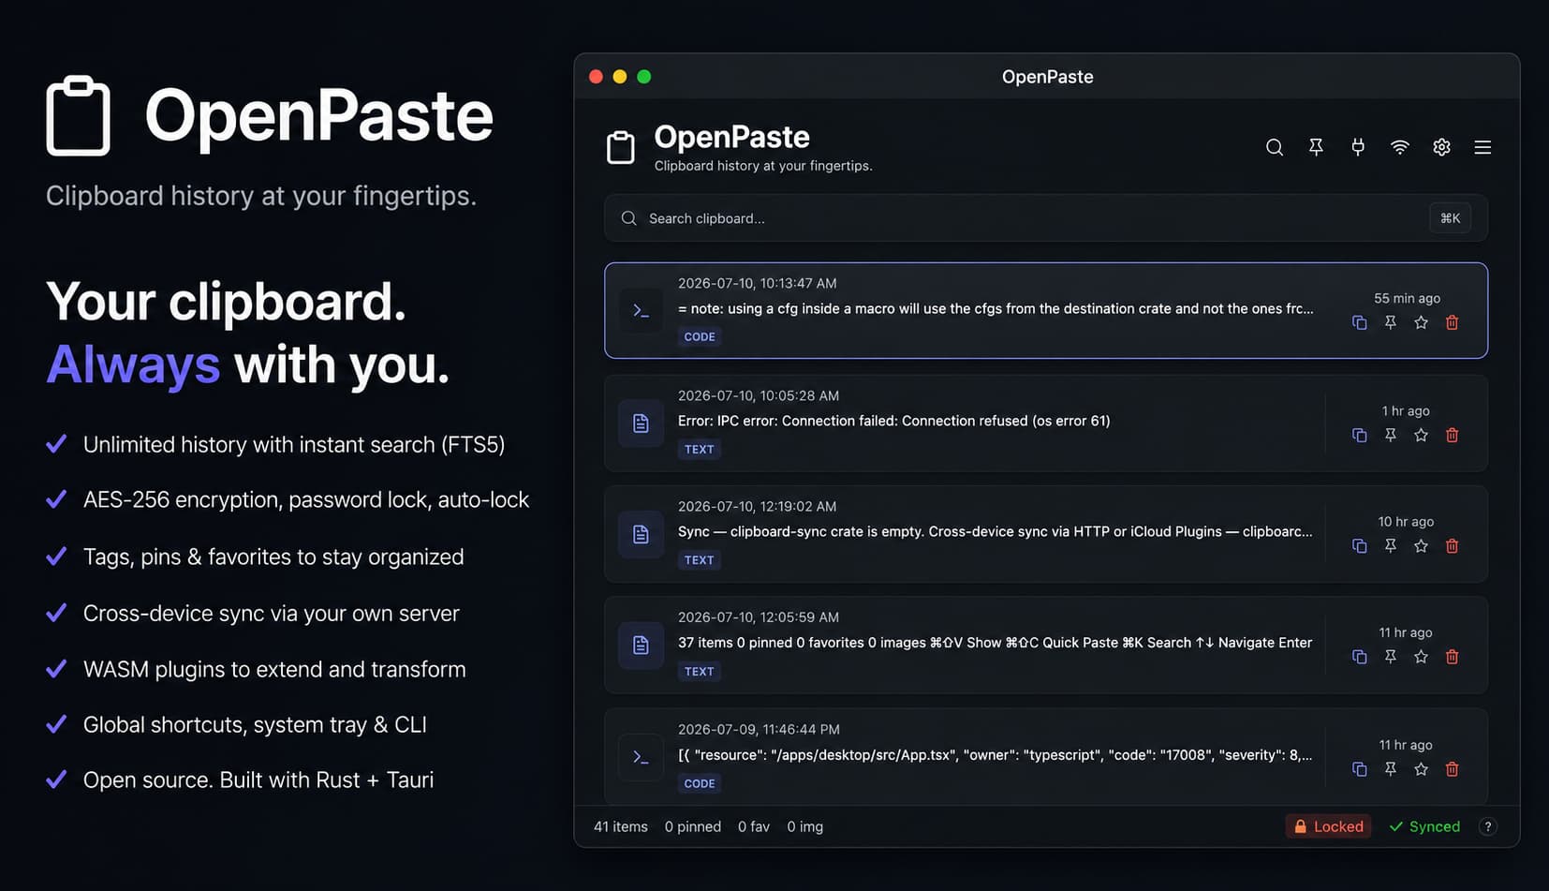The width and height of the screenshot is (1549, 891).
Task: Delete the 'note: using a cfg' entry
Action: click(1452, 322)
